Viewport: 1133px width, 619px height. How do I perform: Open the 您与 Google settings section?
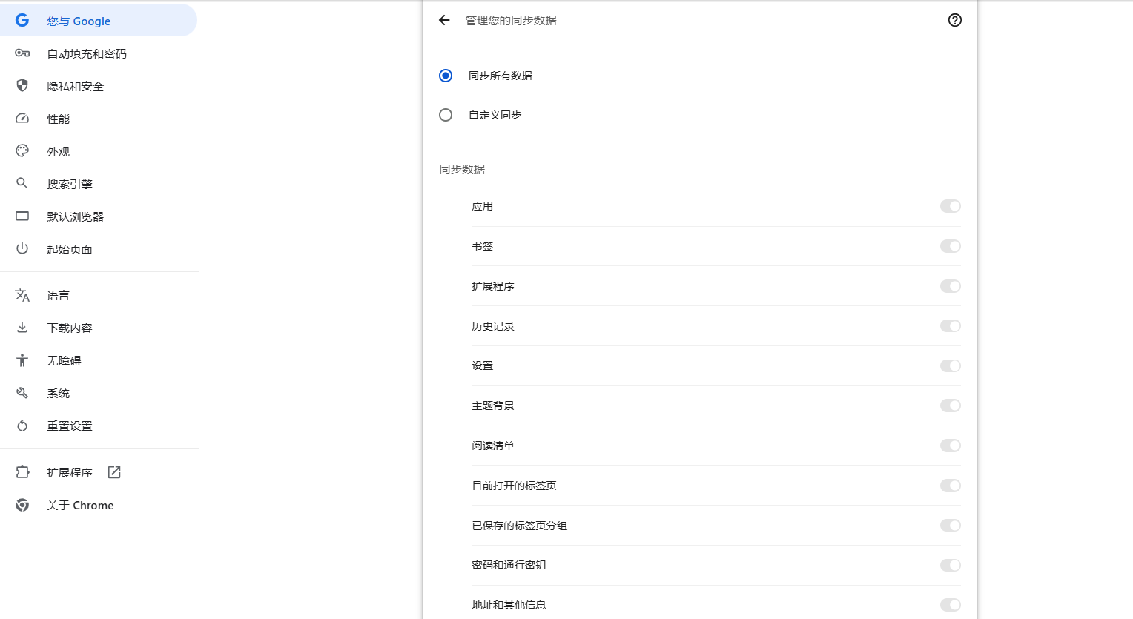point(99,21)
